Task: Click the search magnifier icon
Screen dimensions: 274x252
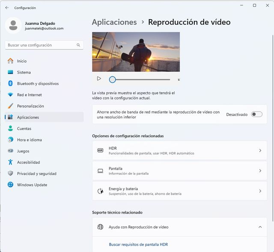Action: 78,45
